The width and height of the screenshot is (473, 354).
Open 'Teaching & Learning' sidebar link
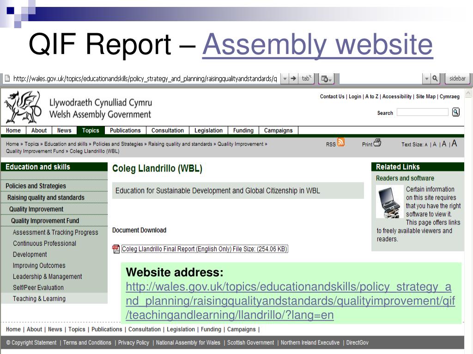tap(39, 299)
